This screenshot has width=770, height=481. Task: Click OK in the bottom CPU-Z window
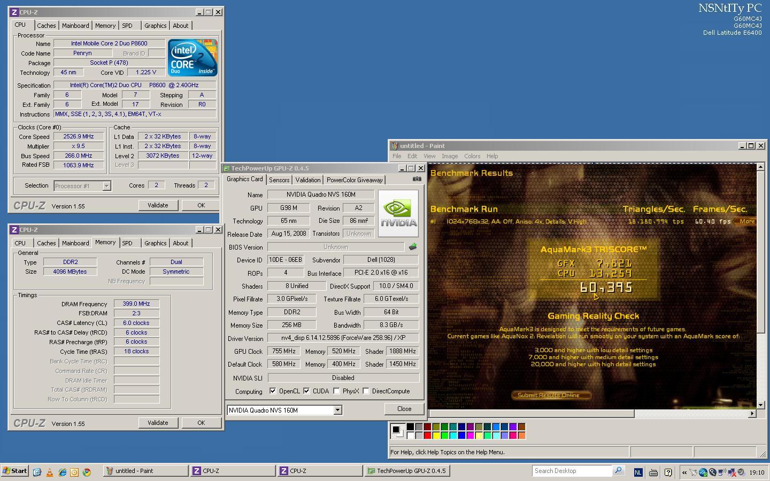pos(201,423)
